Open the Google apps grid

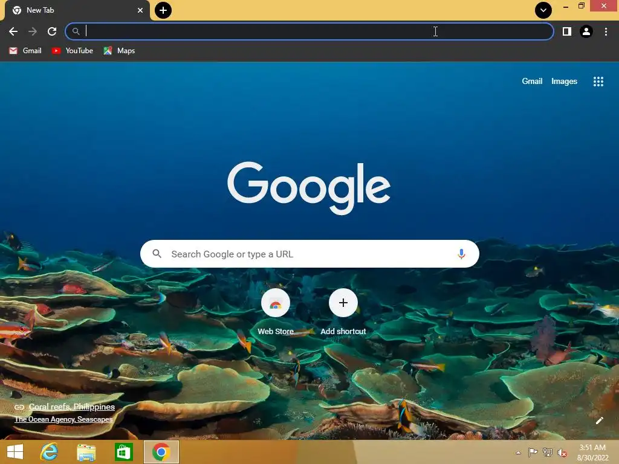click(x=598, y=82)
